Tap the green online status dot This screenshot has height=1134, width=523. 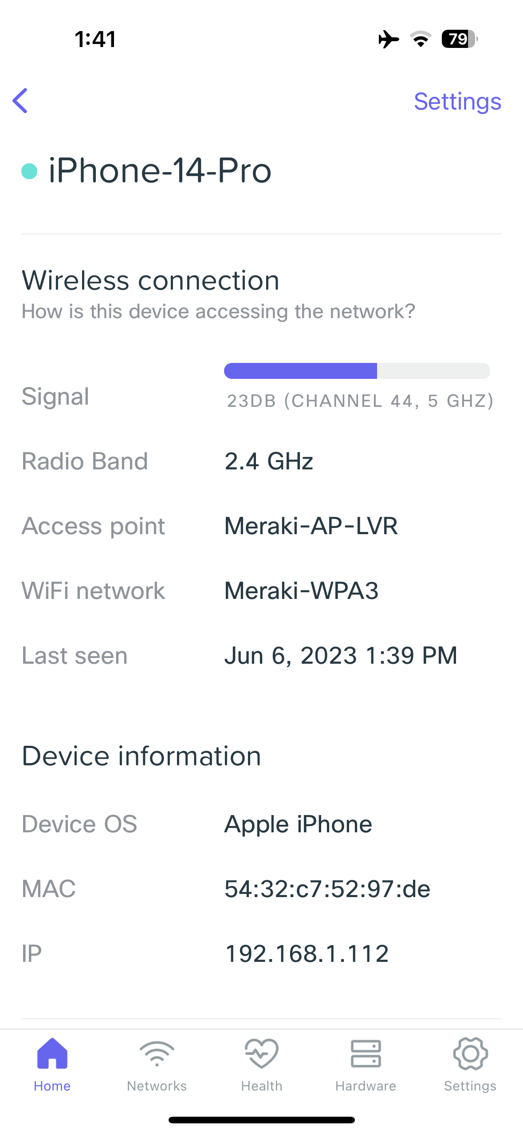point(29,171)
